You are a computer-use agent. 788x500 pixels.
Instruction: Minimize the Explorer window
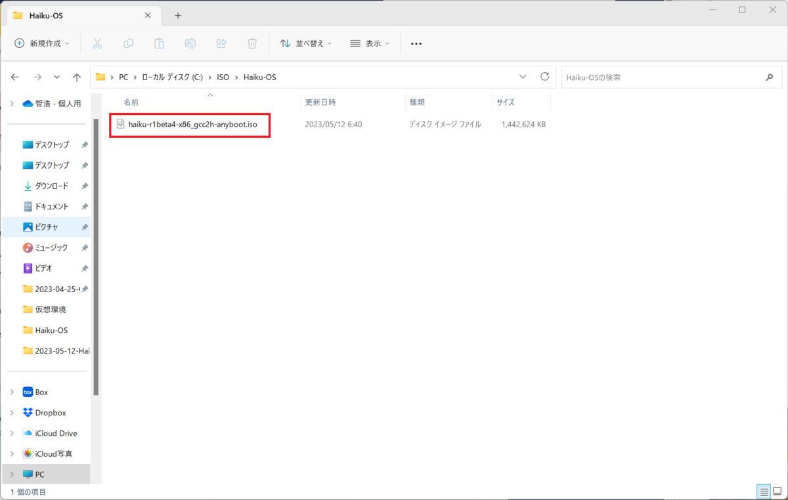(712, 10)
